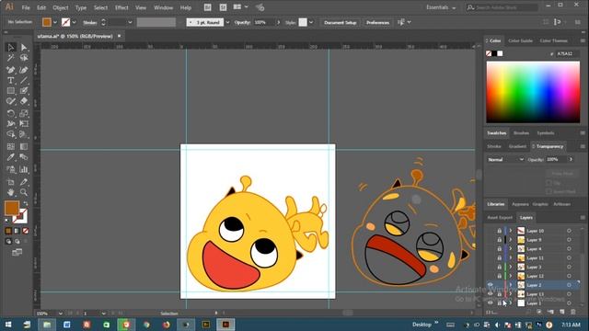
Task: Select the Scale tool
Action: point(24,113)
